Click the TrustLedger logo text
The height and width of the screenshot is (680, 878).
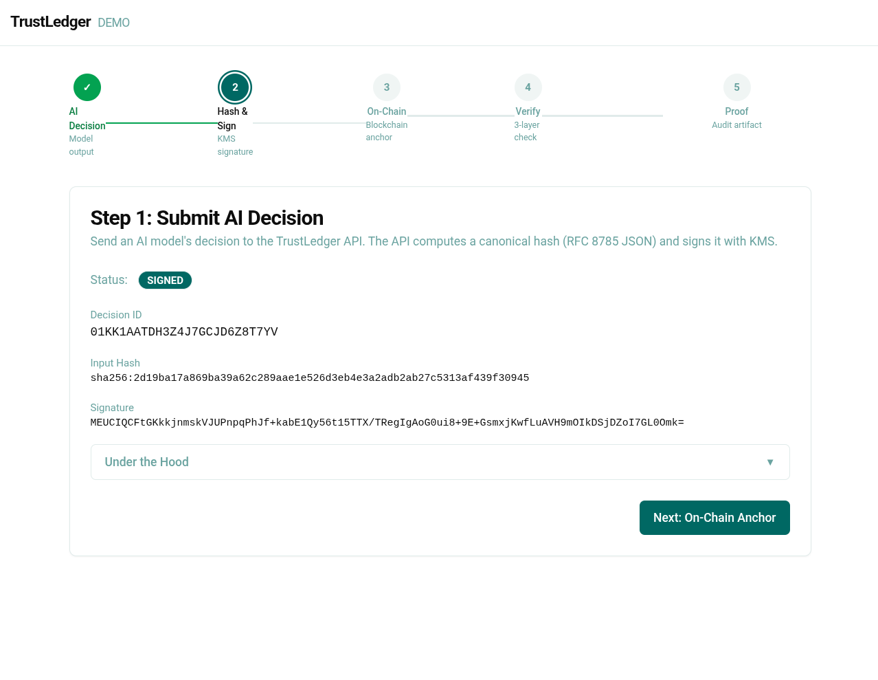(51, 22)
